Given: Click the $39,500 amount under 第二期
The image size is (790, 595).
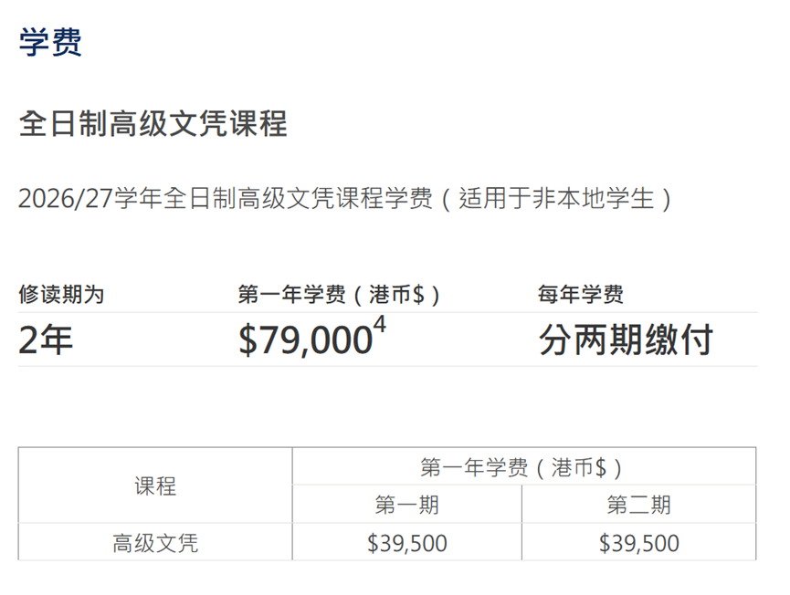Looking at the screenshot, I should [638, 544].
